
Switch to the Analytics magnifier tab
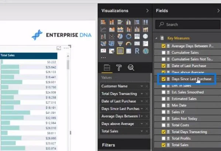click(x=131, y=68)
